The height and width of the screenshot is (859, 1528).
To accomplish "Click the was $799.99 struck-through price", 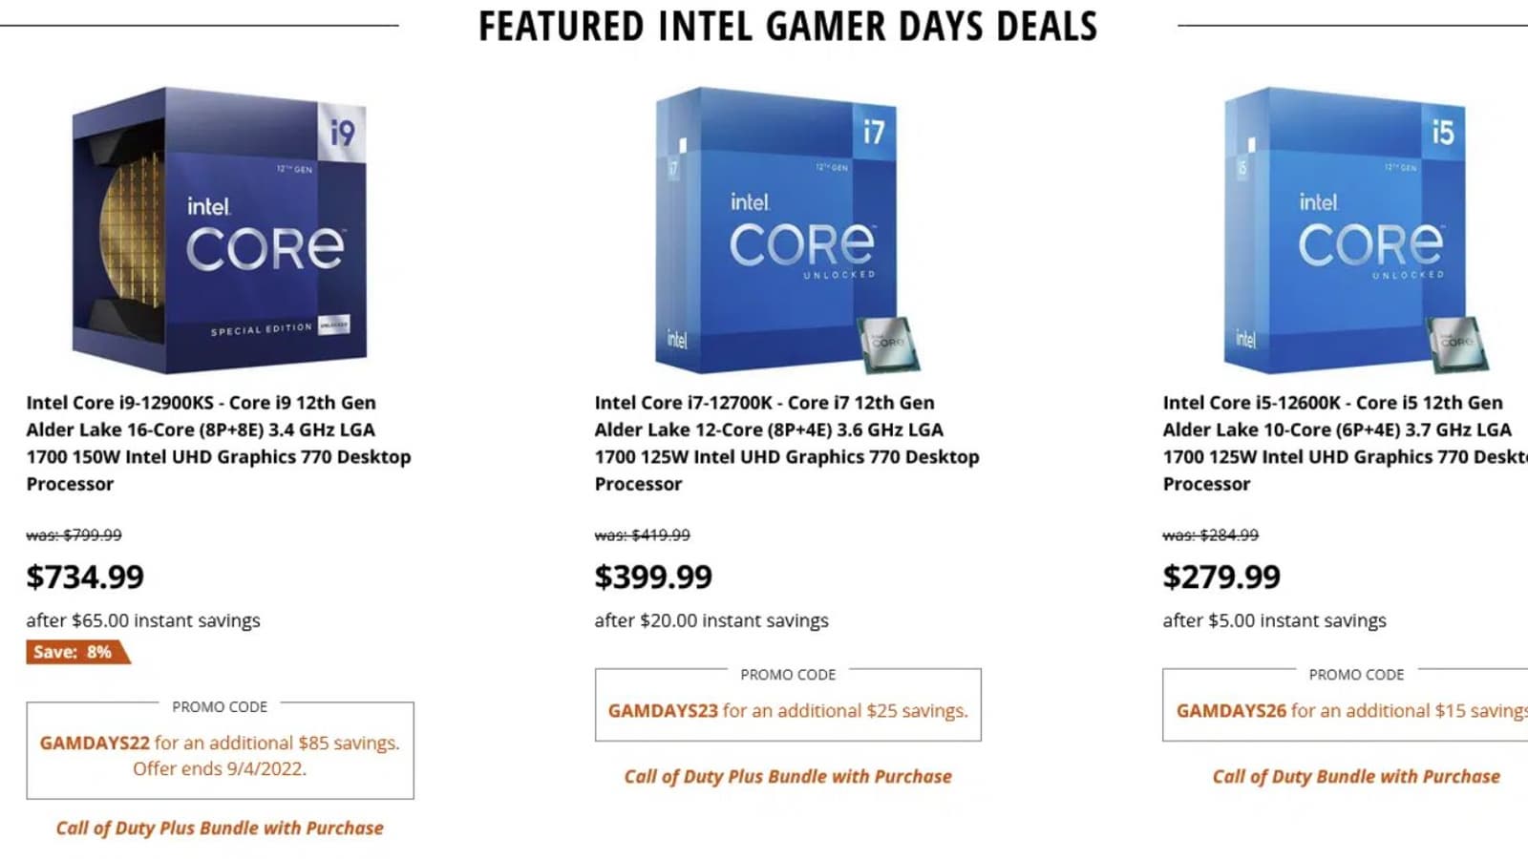I will (x=74, y=535).
